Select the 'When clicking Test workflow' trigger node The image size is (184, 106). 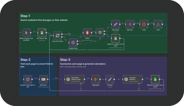tap(26, 33)
